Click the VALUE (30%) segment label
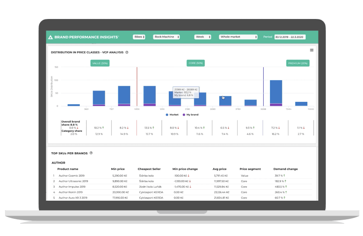Image resolution: width=363 pixels, height=236 pixels. (99, 63)
